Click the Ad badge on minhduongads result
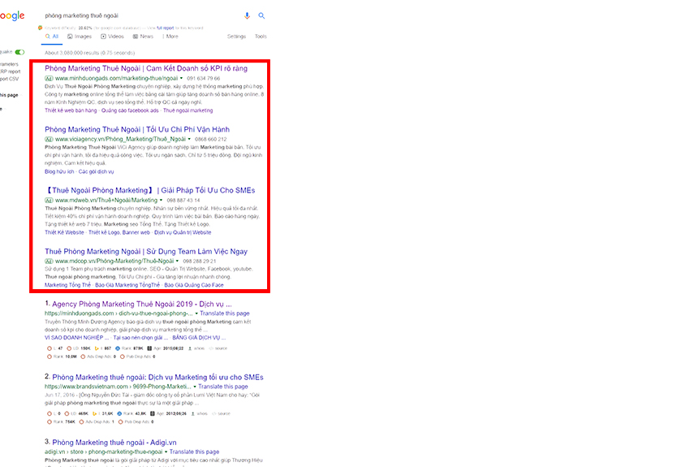This screenshot has width=690, height=467. click(49, 78)
